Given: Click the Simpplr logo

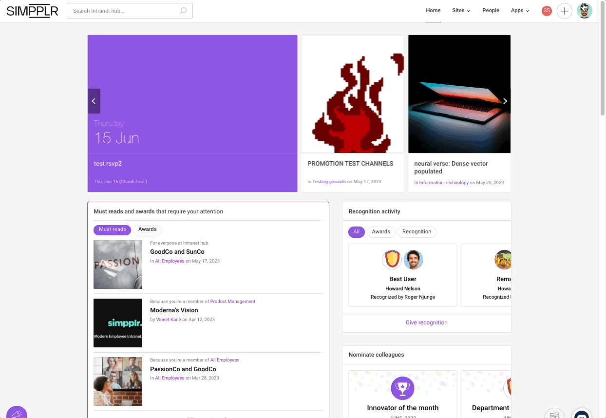Looking at the screenshot, I should pyautogui.click(x=32, y=11).
